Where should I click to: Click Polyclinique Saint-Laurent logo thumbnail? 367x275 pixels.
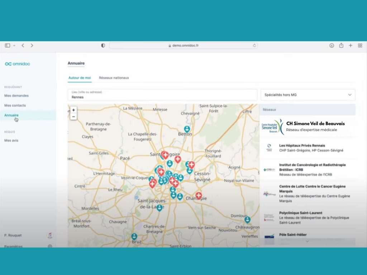(269, 218)
